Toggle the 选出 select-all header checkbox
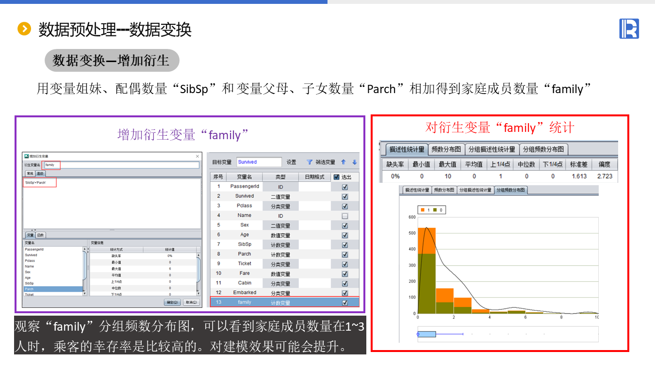655x368 pixels. coord(337,177)
